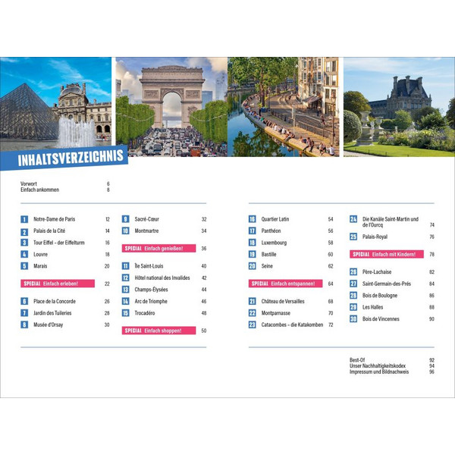Click the number 9 badge beside Sacré-Cœur
Image resolution: width=455 pixels, height=455 pixels.
(x=125, y=219)
